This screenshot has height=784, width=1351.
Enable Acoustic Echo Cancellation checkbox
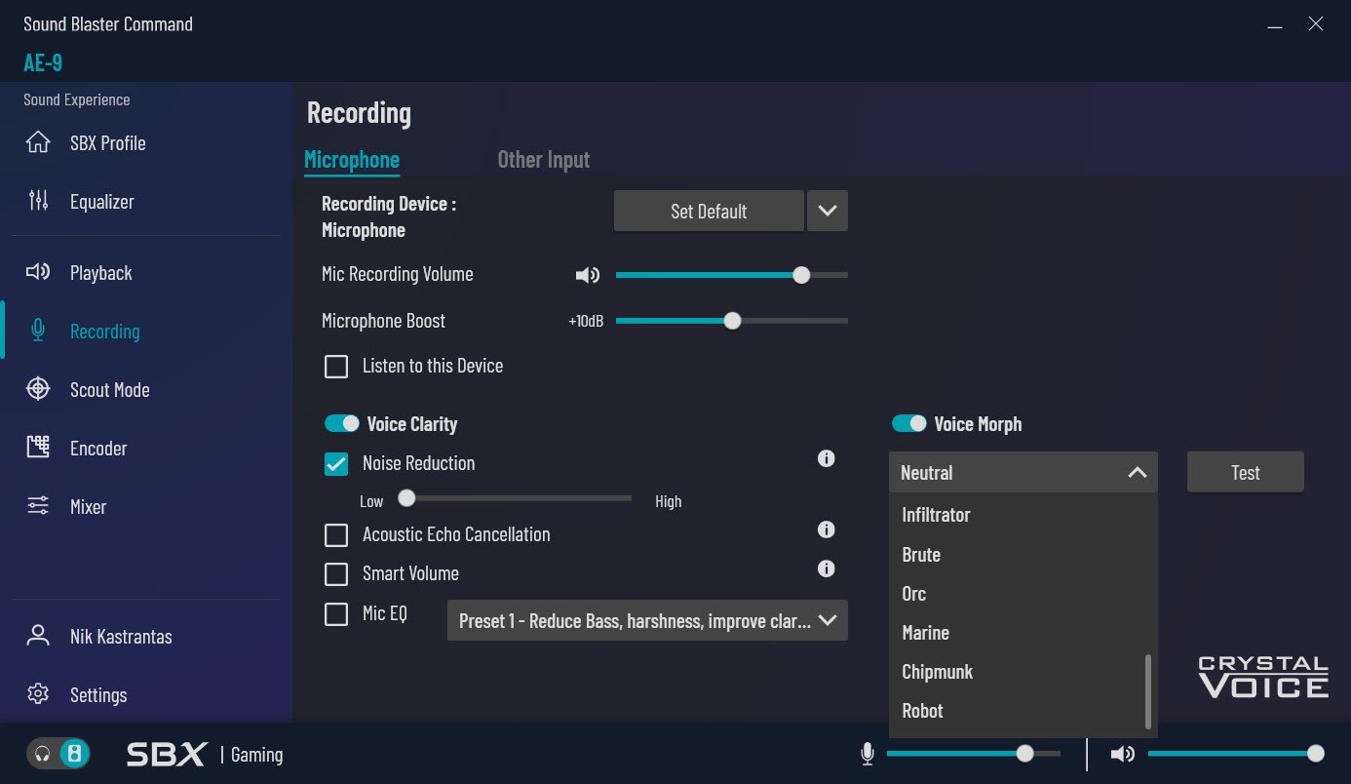(336, 535)
